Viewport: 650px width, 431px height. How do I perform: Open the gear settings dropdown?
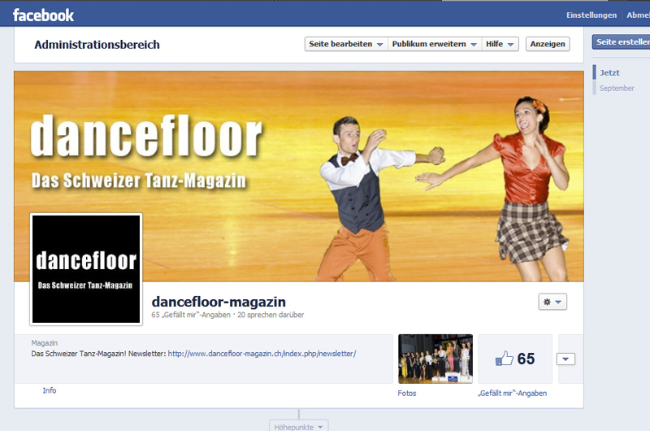(552, 302)
